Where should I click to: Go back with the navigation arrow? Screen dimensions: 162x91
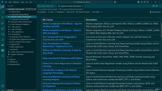tap(46, 2)
